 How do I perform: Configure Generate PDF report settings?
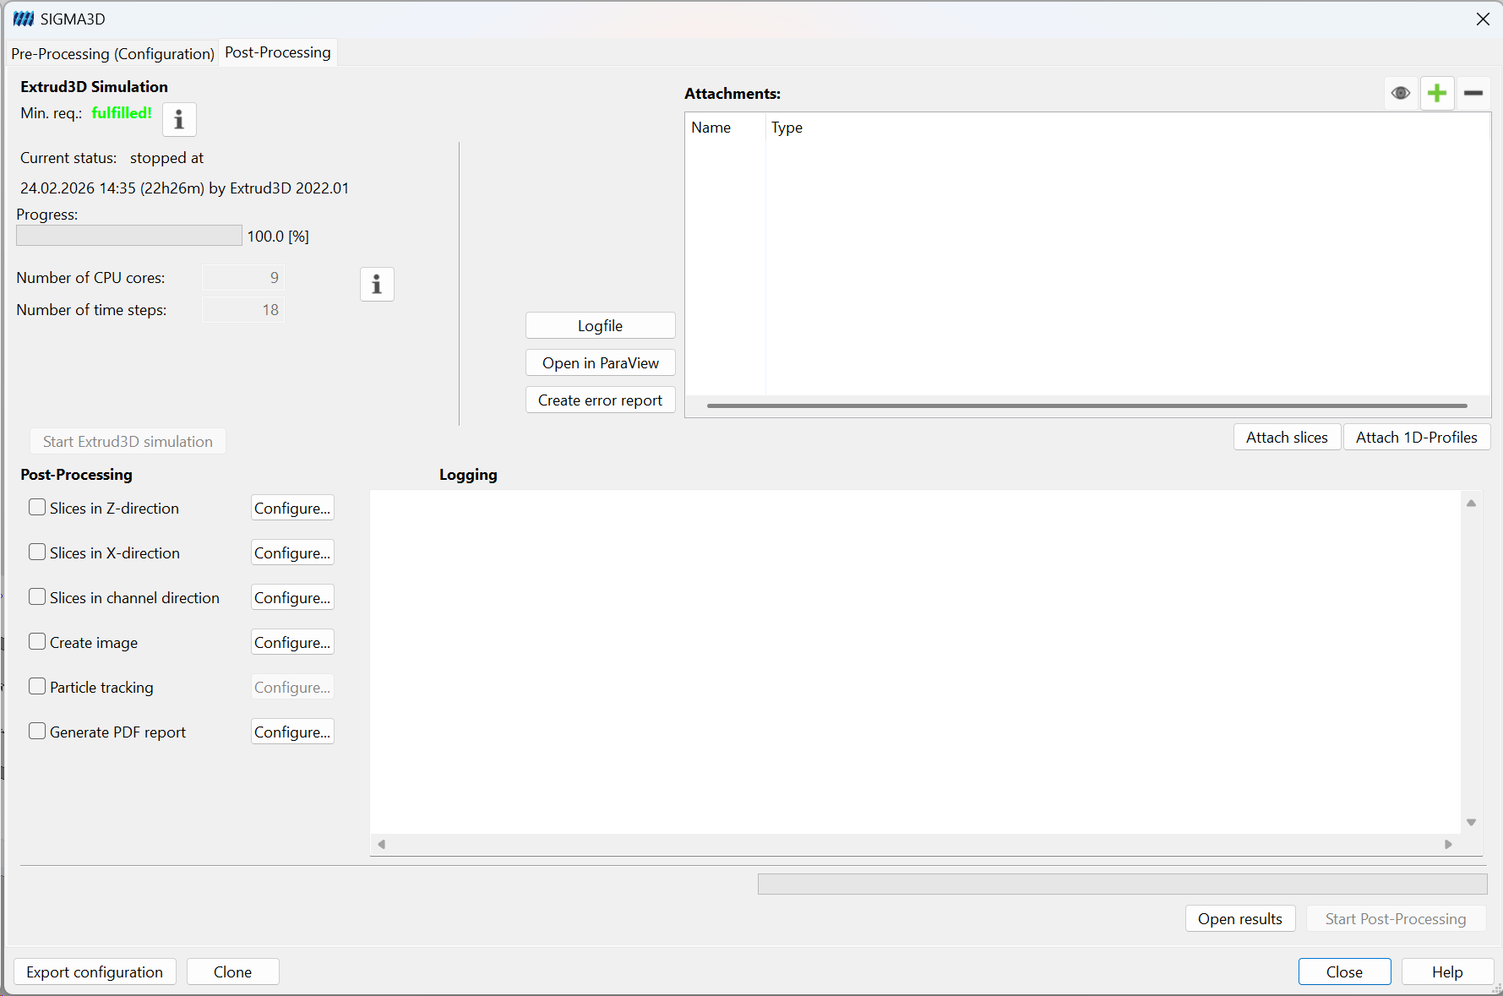pos(292,732)
